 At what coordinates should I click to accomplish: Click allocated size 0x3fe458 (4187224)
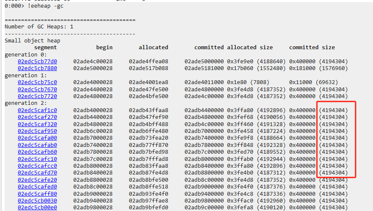[256, 131]
